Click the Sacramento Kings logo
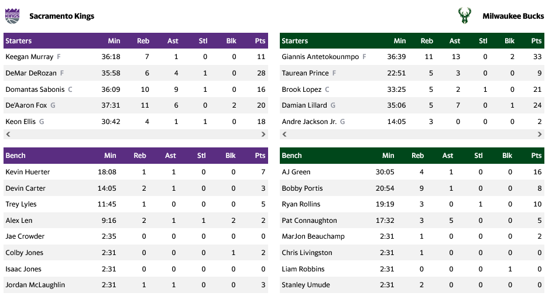This screenshot has width=552, height=296. pos(12,16)
